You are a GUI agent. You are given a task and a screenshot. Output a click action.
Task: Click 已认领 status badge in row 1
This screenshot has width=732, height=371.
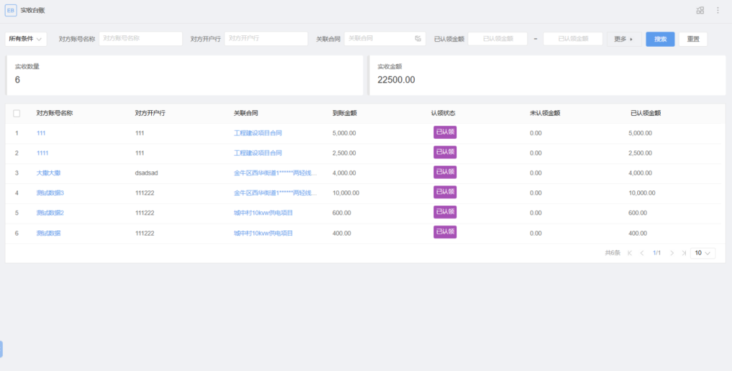tap(445, 133)
